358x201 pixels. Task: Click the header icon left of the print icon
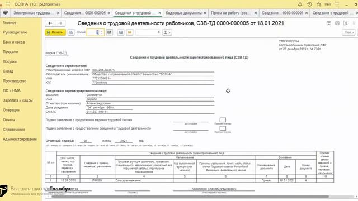(329, 23)
